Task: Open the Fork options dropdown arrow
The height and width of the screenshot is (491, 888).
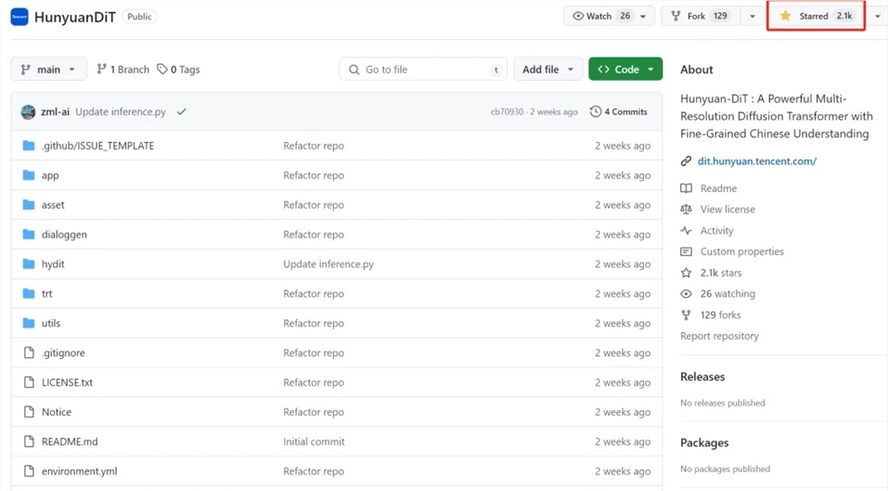Action: 752,16
